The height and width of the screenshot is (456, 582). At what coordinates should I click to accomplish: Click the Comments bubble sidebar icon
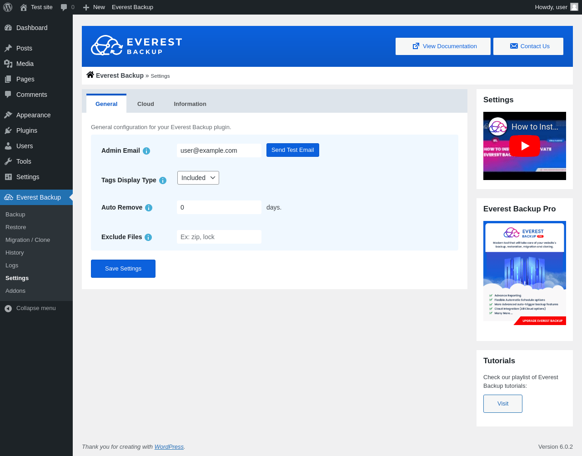pos(8,95)
